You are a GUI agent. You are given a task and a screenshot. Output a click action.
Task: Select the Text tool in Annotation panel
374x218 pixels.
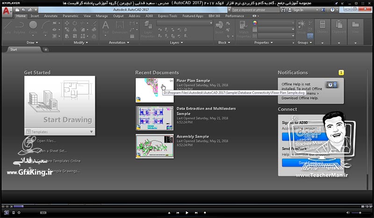106,28
